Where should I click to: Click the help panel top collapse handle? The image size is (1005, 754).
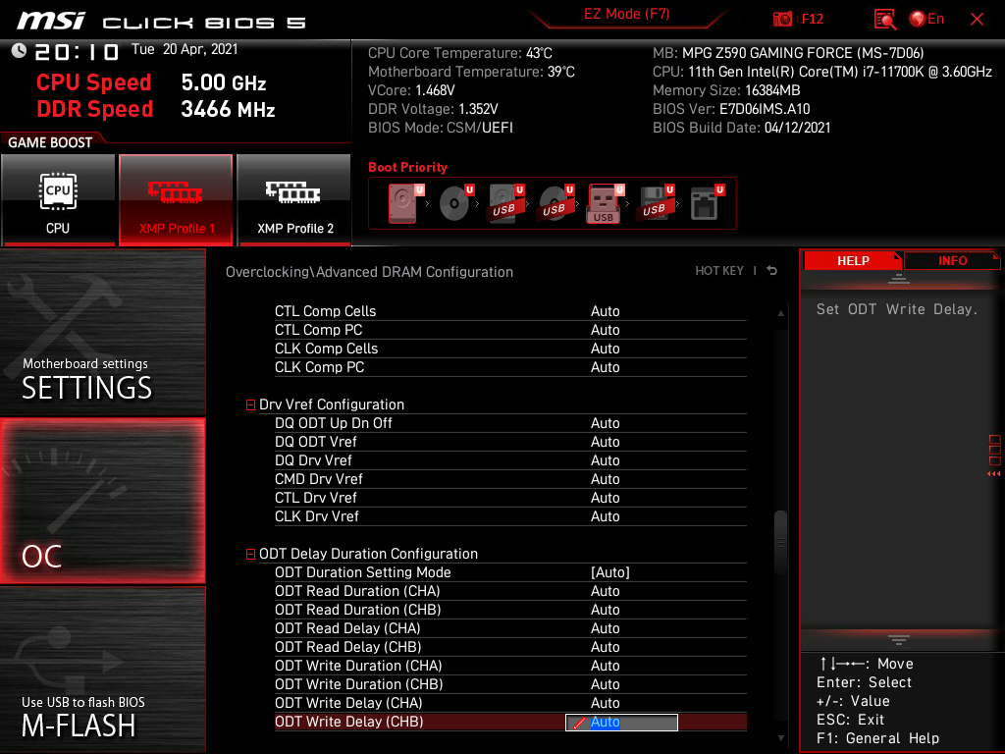click(899, 279)
